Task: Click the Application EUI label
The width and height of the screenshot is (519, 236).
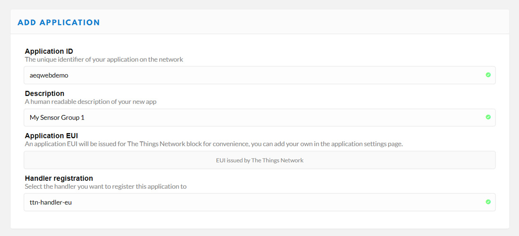Action: [51, 136]
